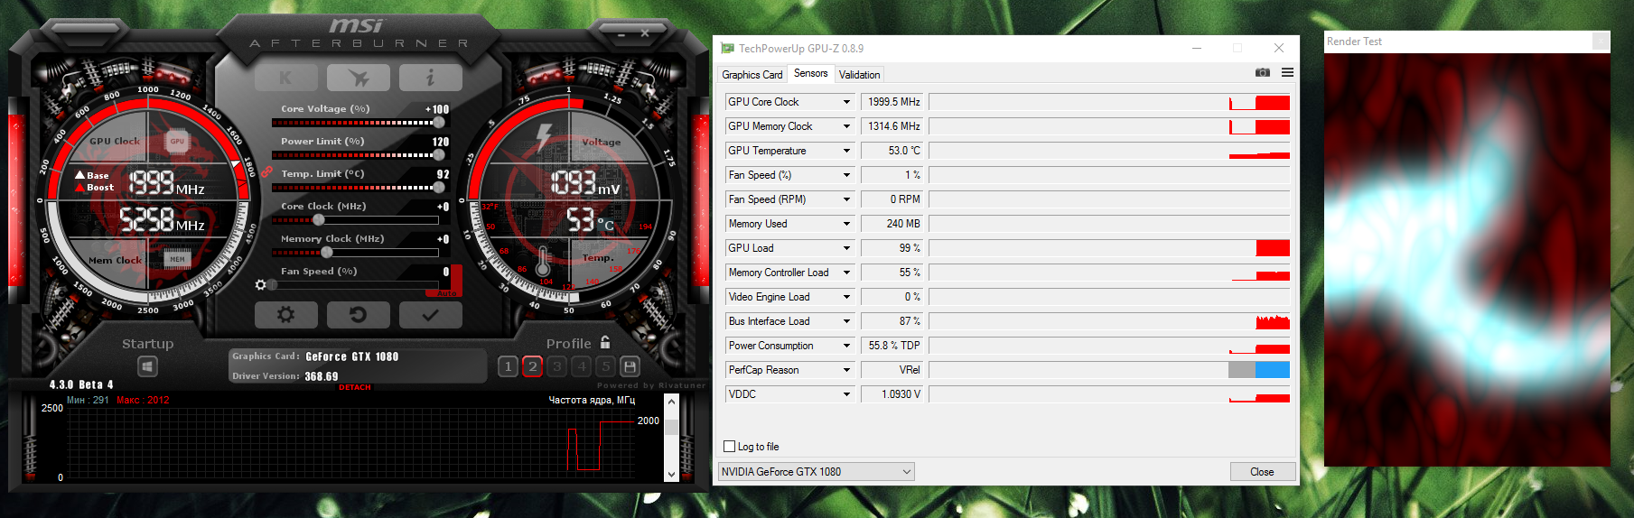Open fan speed settings gear icon
Image resolution: width=1634 pixels, height=518 pixels.
point(261,284)
